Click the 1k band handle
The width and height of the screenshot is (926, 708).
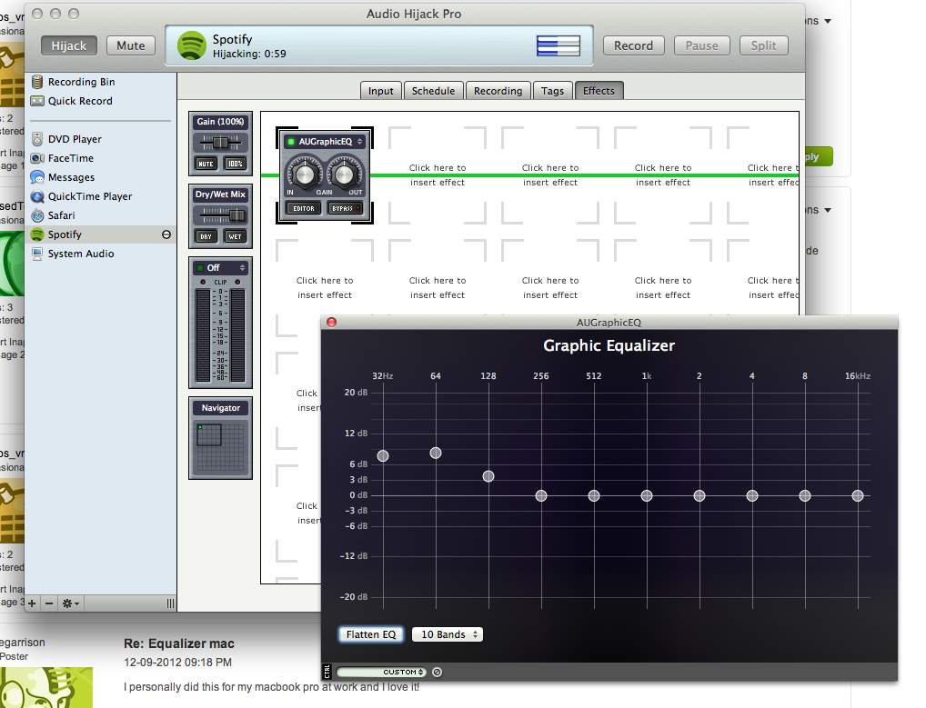pos(647,495)
